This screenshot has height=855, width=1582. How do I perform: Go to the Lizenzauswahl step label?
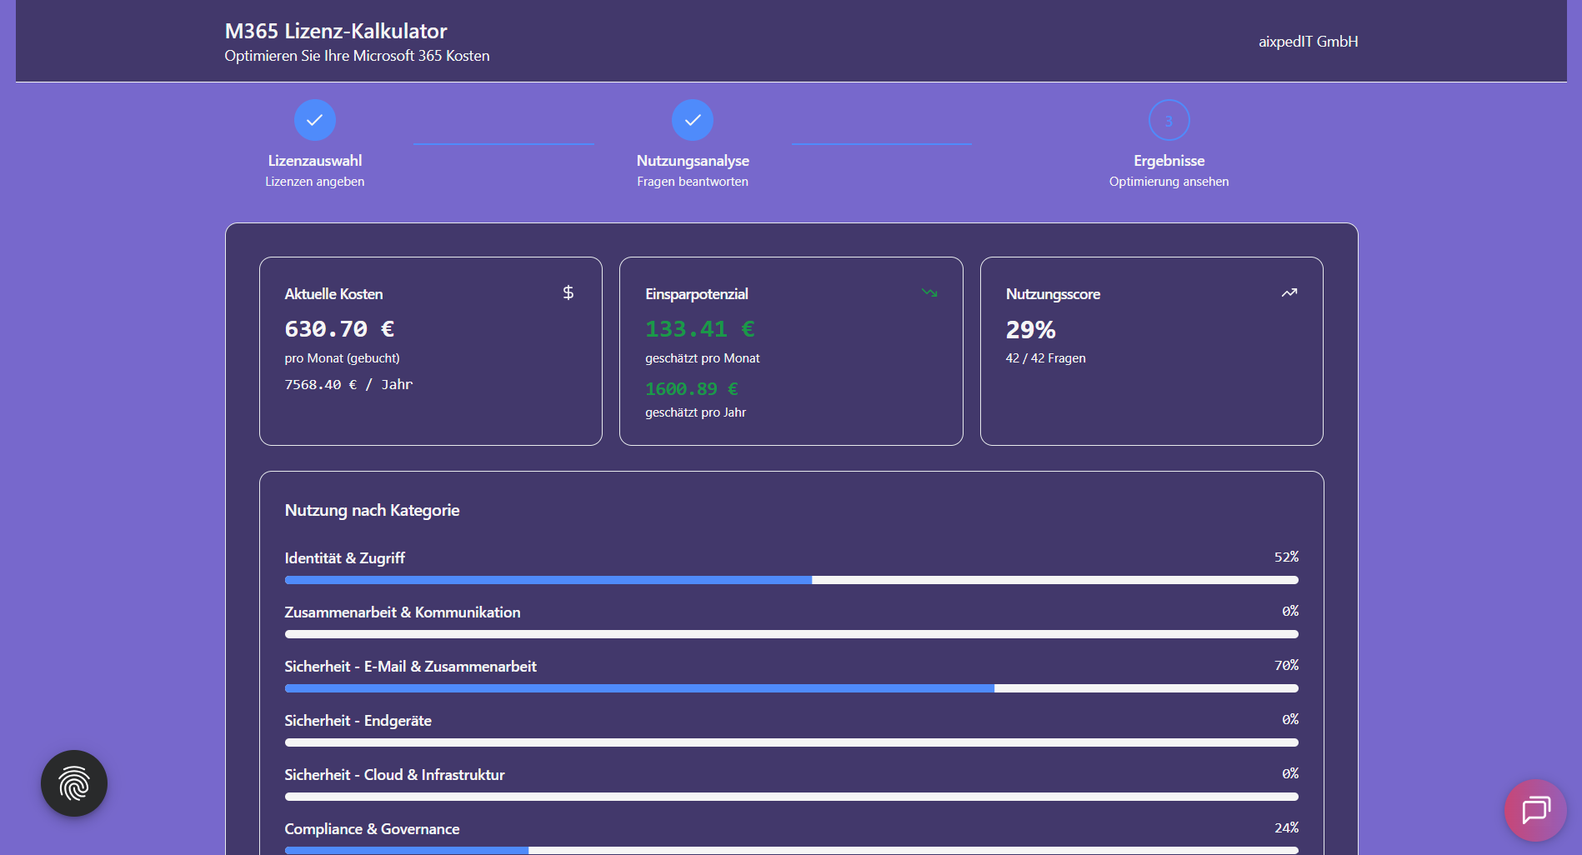pos(315,161)
